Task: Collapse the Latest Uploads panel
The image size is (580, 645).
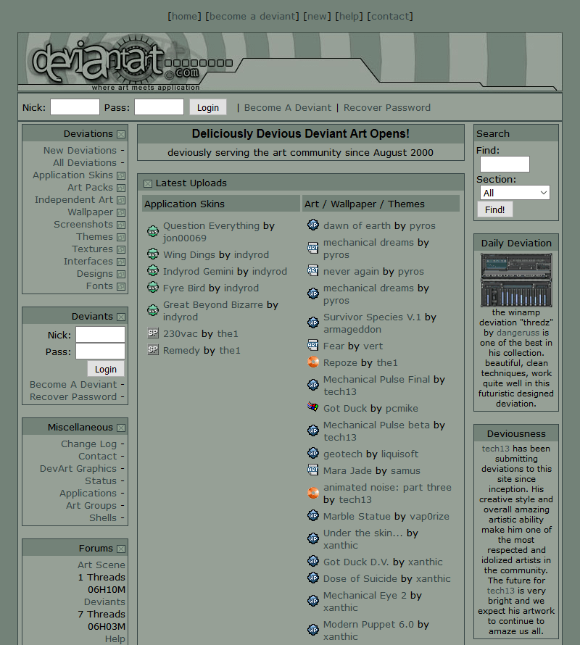Action: (148, 183)
